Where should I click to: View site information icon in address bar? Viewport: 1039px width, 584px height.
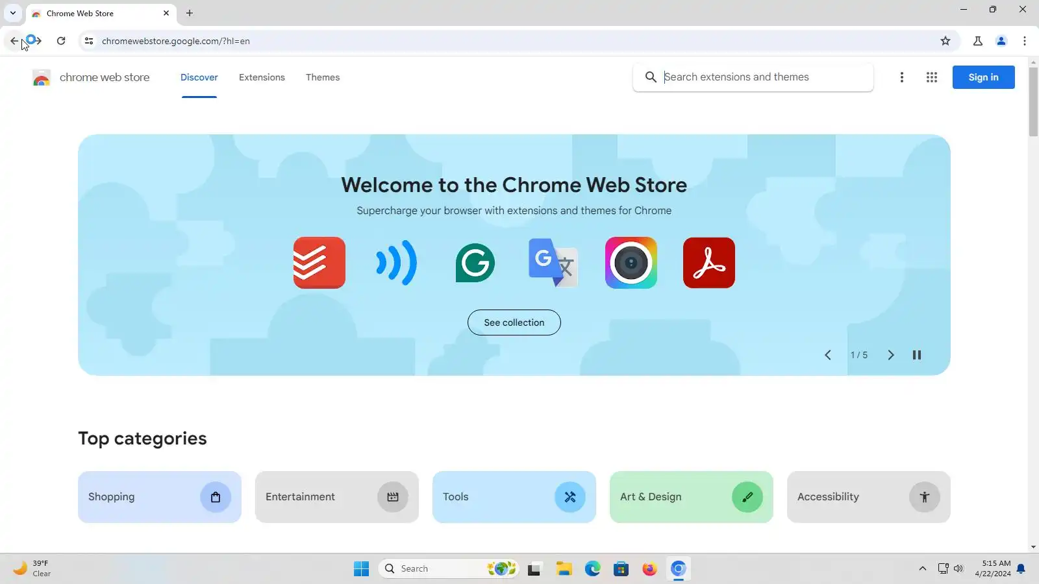point(89,41)
